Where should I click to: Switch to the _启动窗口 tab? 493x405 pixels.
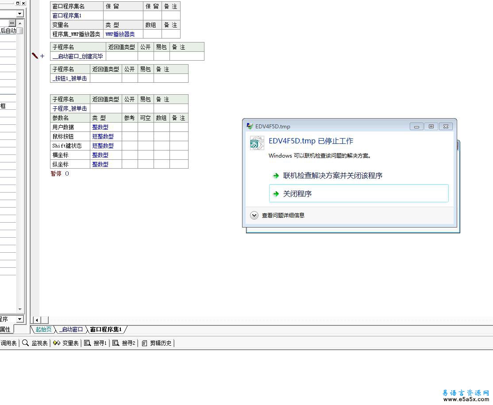pos(72,329)
